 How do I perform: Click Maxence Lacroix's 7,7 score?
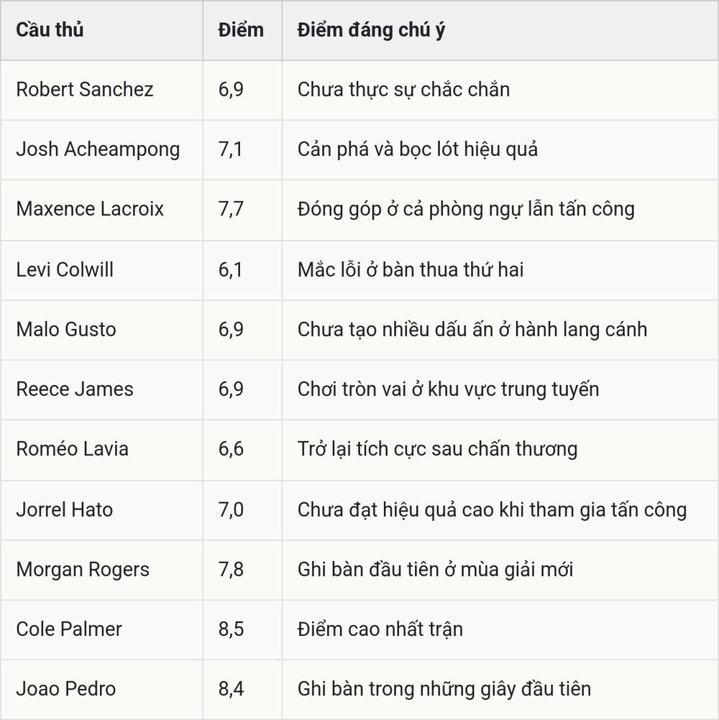pos(231,209)
